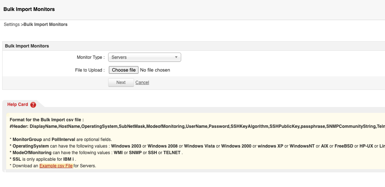Click the 'PollInterval' bold word
385x187 pixels.
pyautogui.click(x=63, y=140)
